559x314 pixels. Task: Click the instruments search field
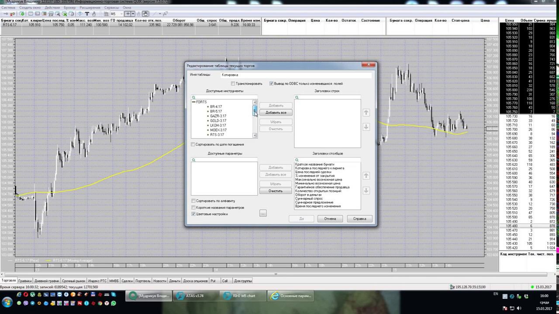[224, 97]
